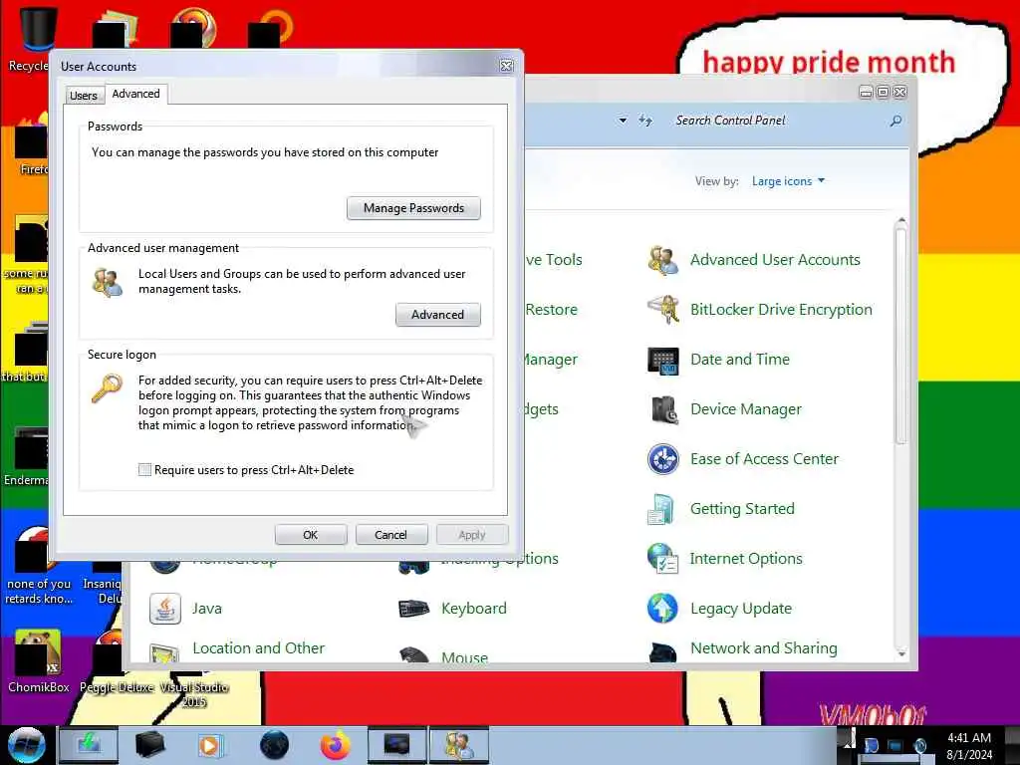Click the Legacy Update link text

click(741, 609)
